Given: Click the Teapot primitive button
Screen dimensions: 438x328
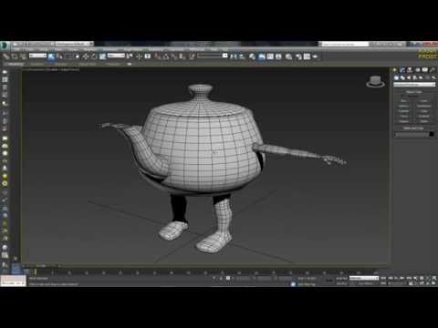Looking at the screenshot, I should 403,121.
